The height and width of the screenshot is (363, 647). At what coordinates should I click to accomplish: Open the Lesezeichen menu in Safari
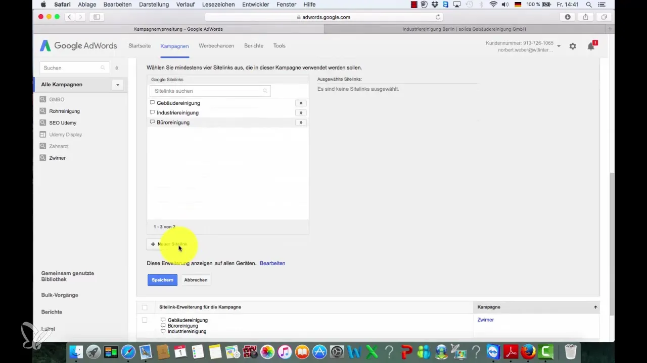(x=219, y=5)
